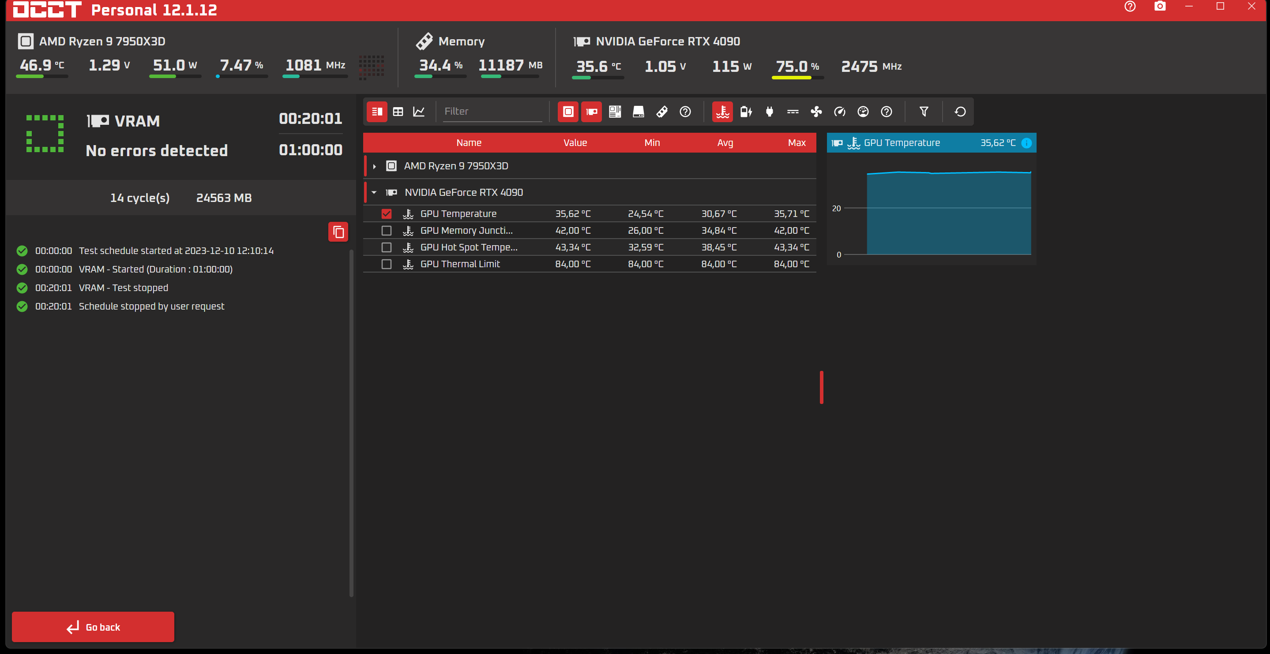Screen dimensions: 1270x654
Task: Click the fan speed sensor filter icon
Action: 816,112
